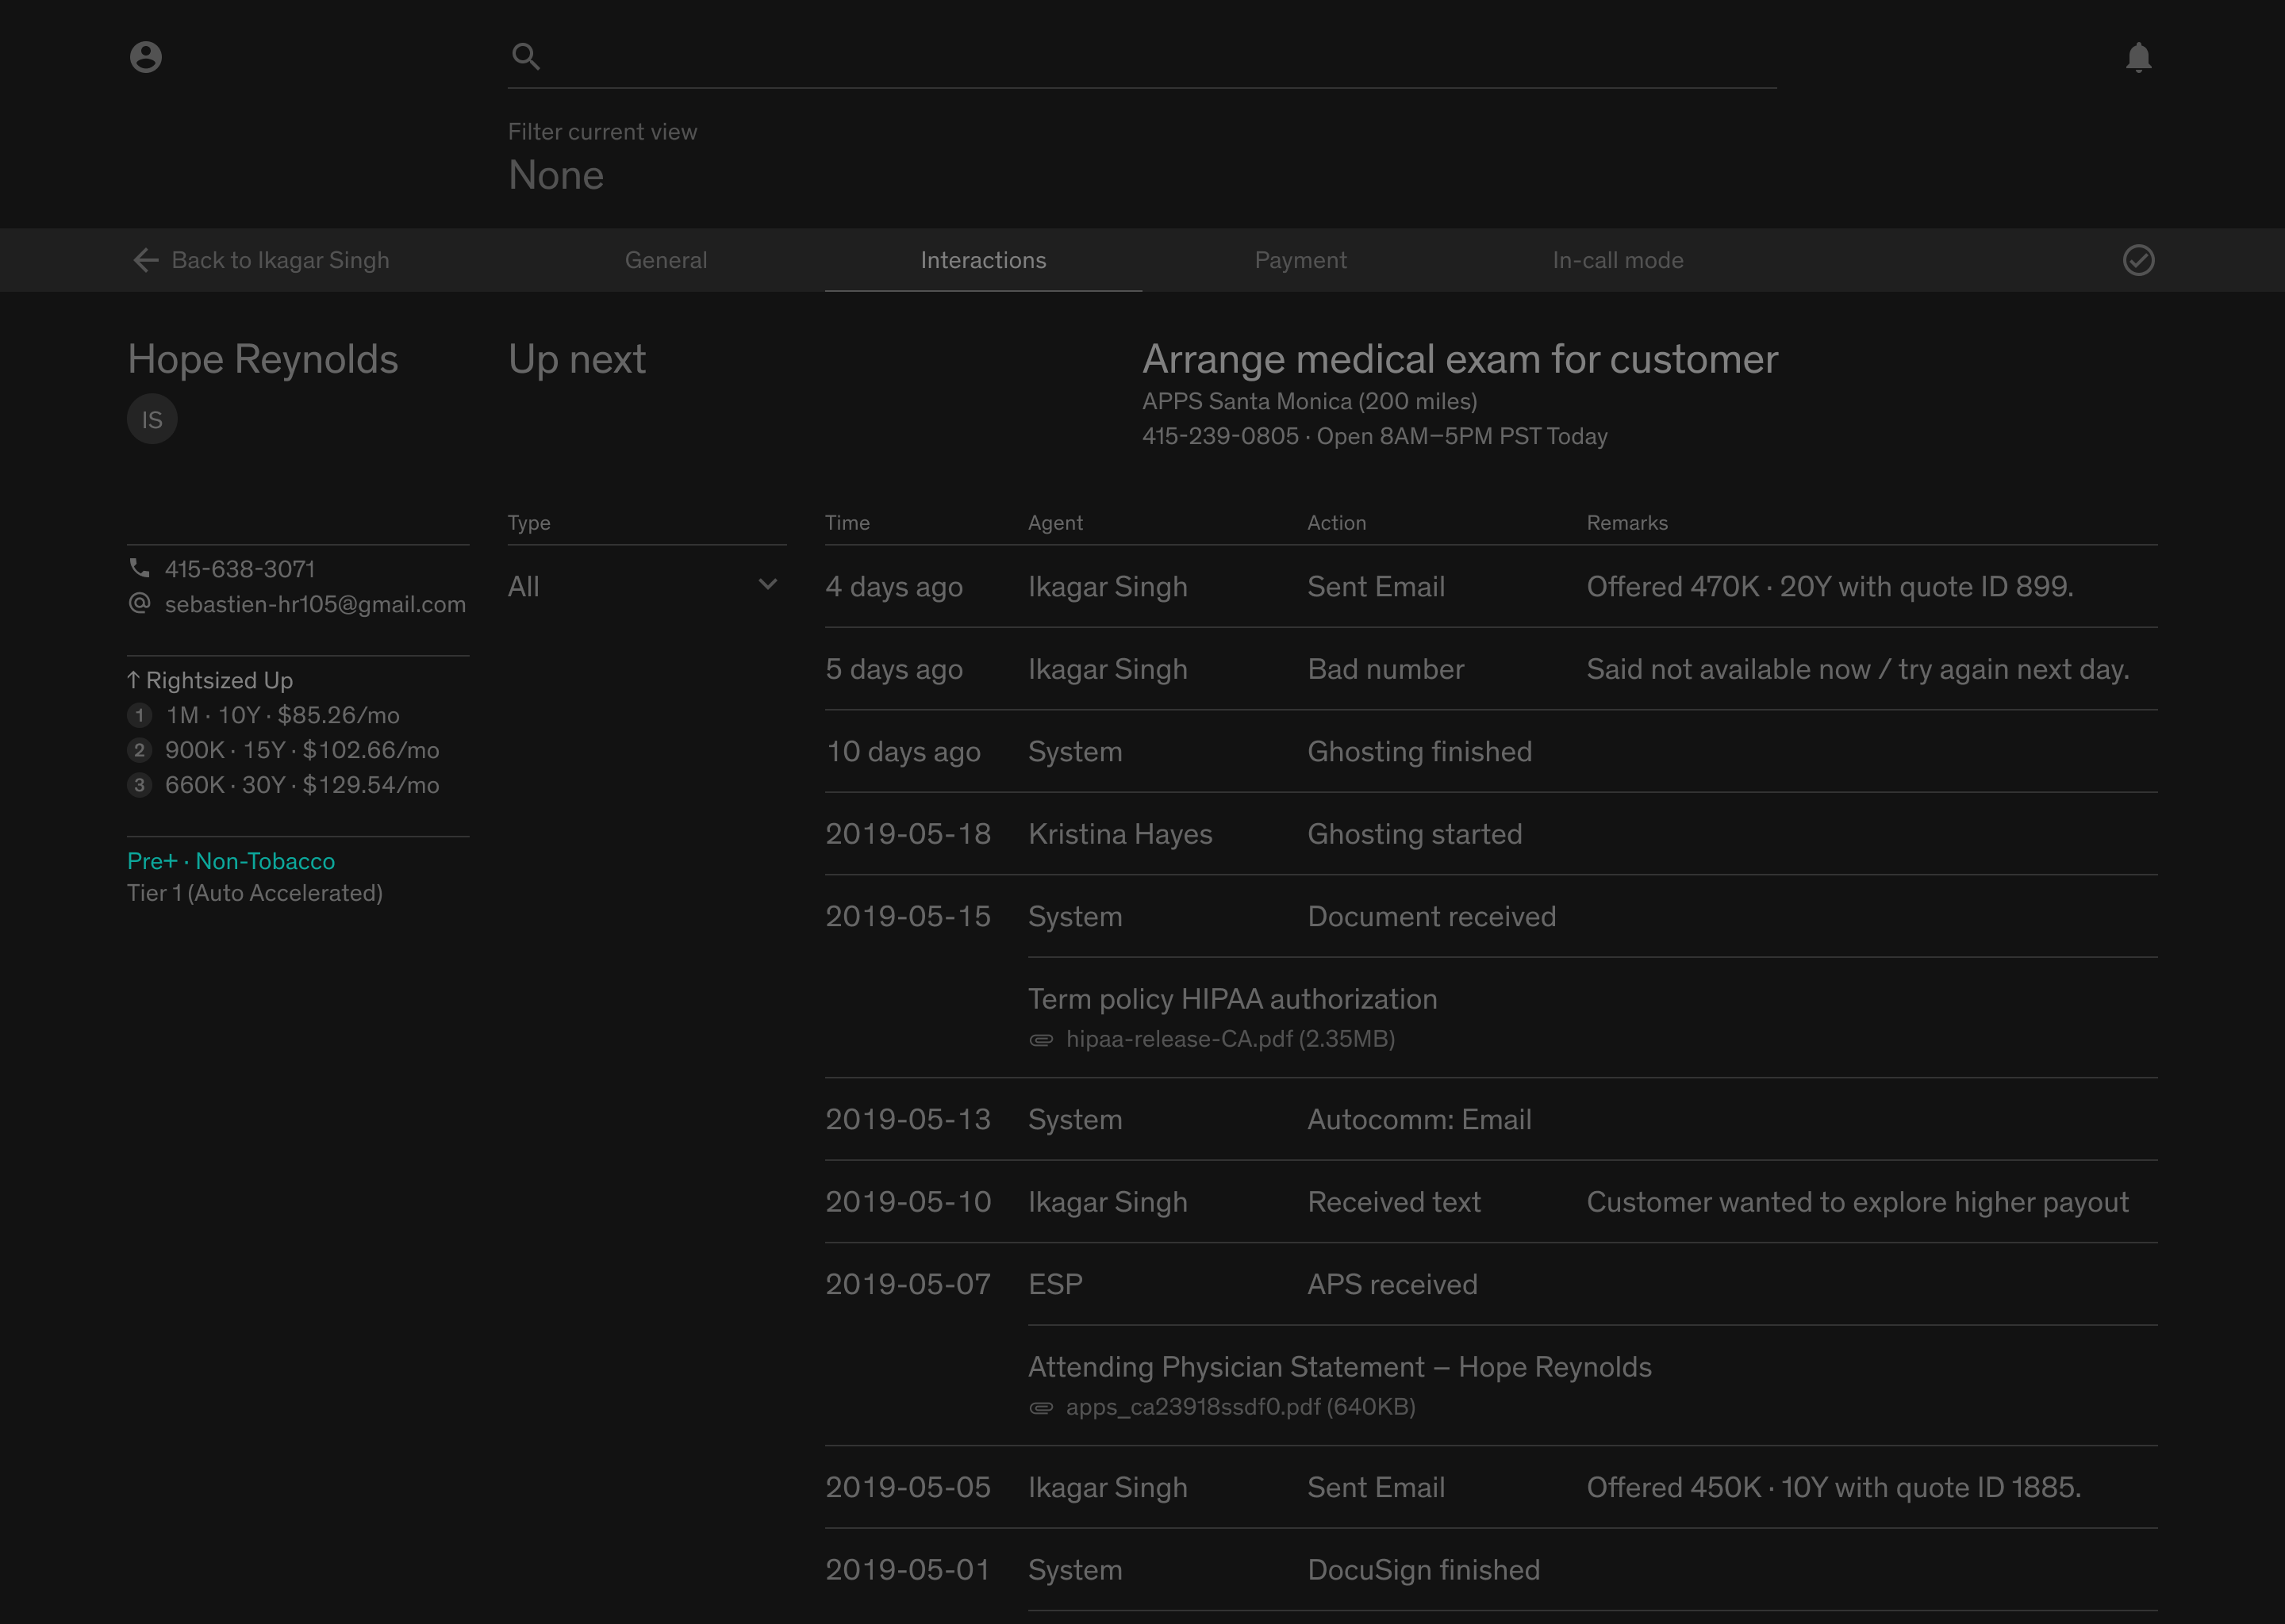
Task: Click the back arrow icon
Action: 146,260
